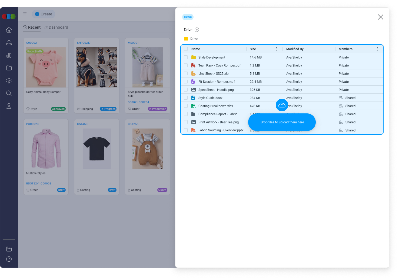Click the help question mark icon
This screenshot has height=280, width=399.
pos(9,259)
